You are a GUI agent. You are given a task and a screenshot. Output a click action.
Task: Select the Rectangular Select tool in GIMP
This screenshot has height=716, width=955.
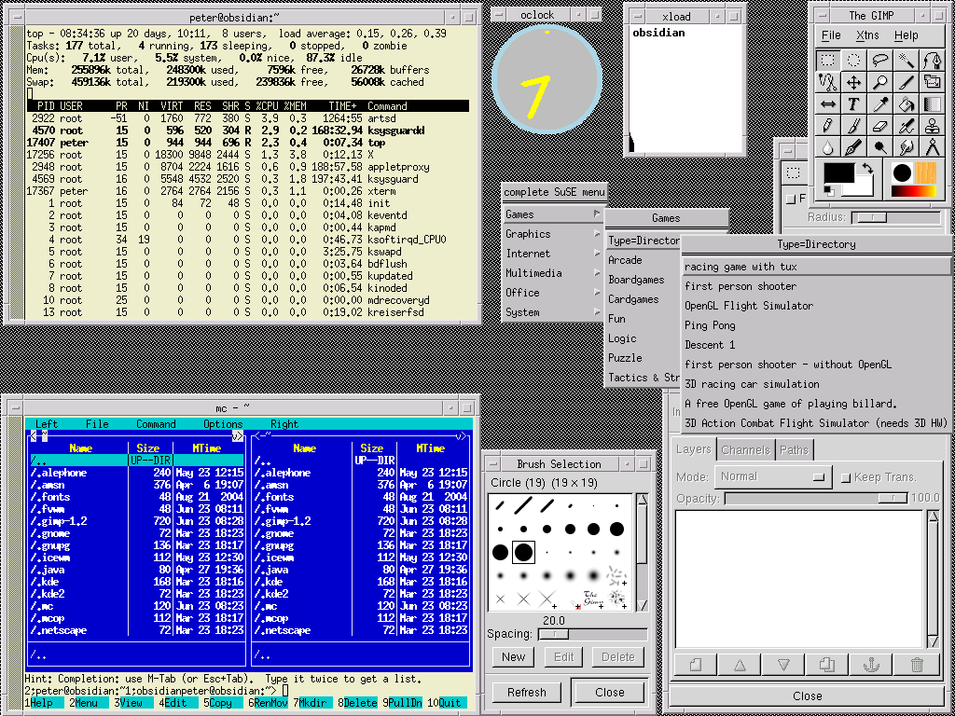(828, 61)
